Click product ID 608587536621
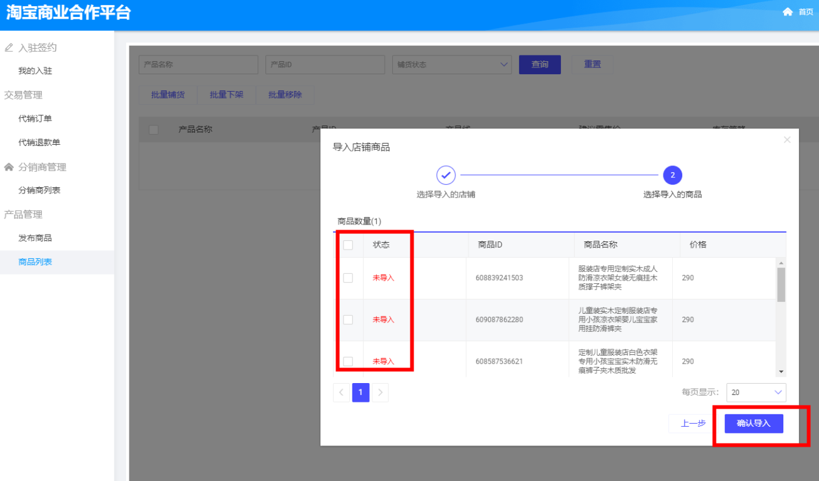The image size is (819, 481). click(x=499, y=361)
